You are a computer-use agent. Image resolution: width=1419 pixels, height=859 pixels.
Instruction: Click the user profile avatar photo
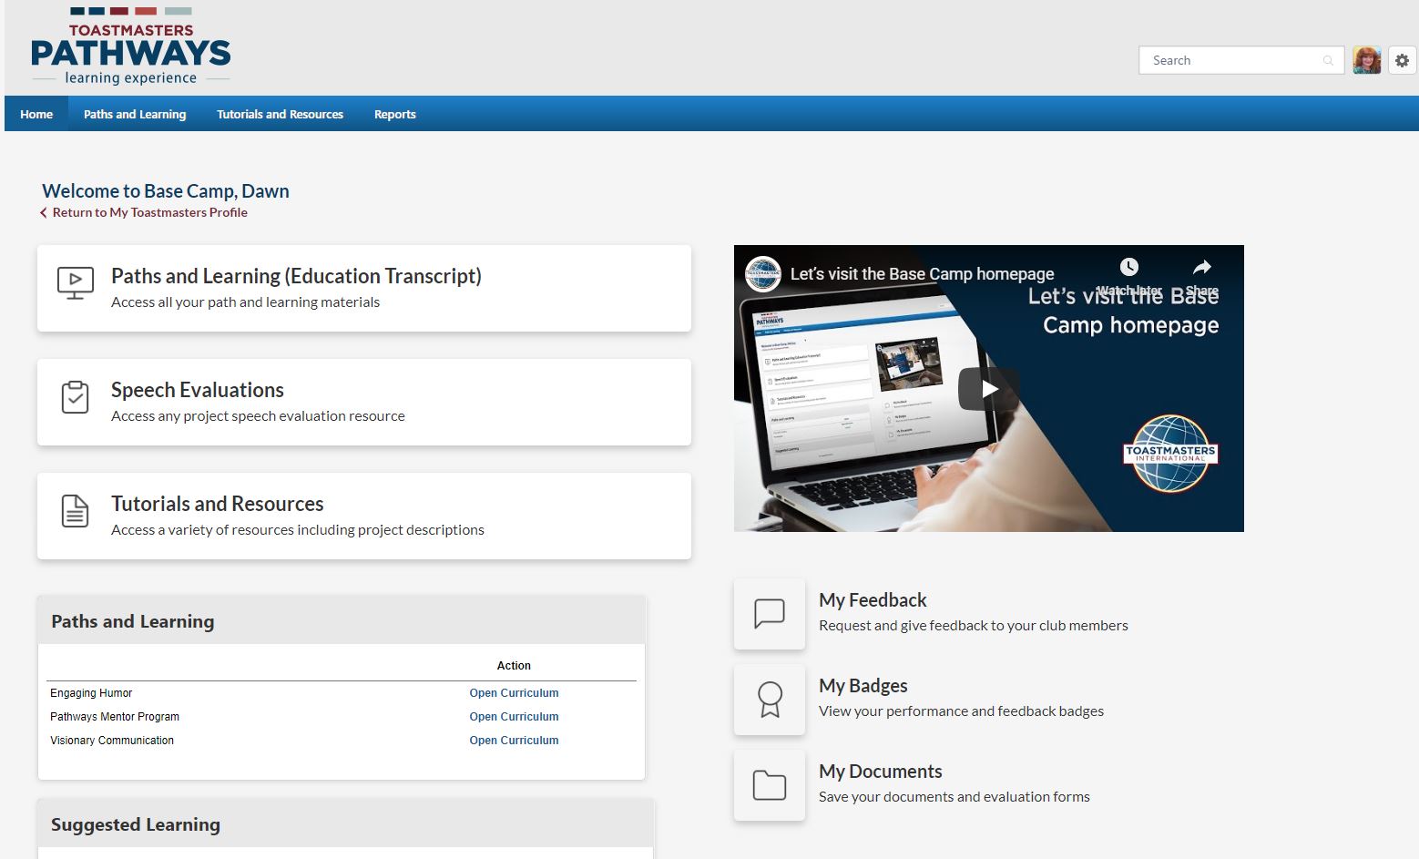[1366, 60]
